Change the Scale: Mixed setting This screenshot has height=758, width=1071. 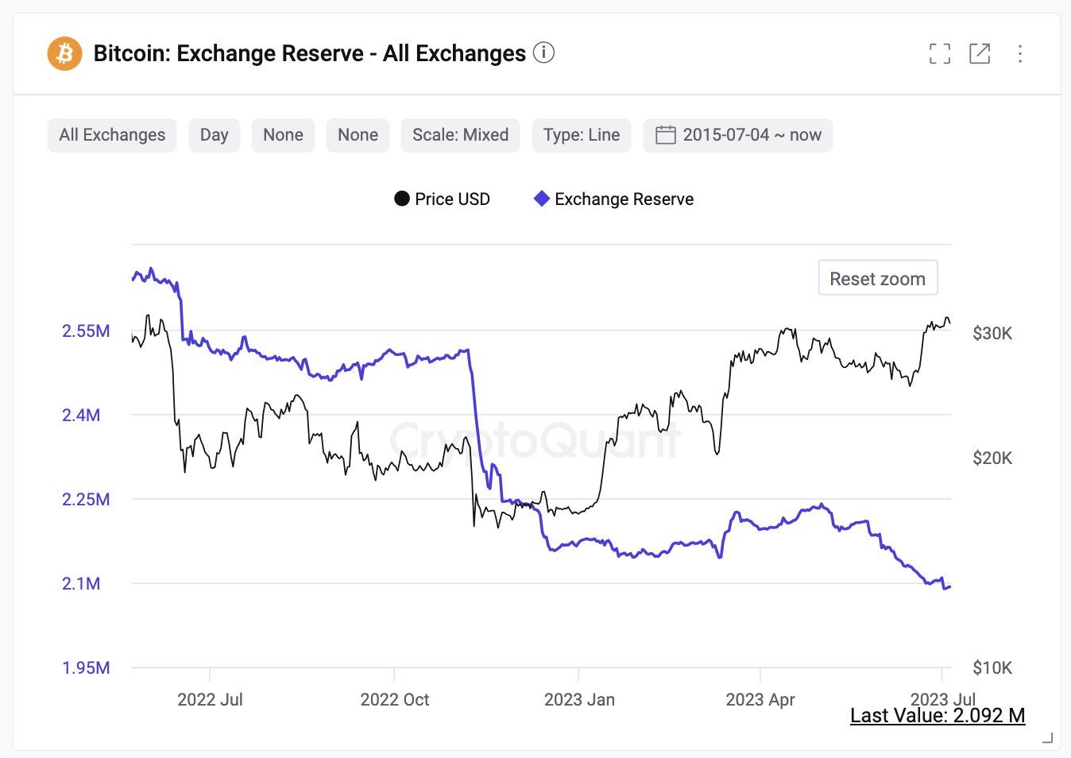tap(460, 135)
